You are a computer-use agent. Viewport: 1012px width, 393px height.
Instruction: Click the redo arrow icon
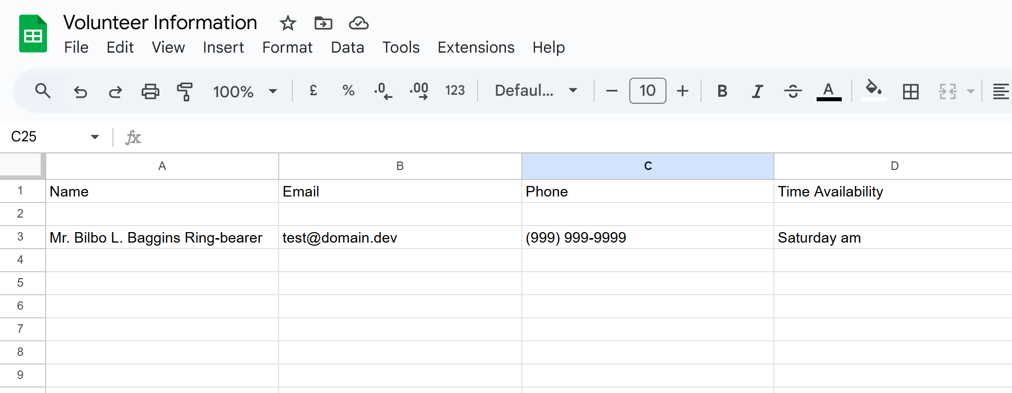tap(115, 91)
